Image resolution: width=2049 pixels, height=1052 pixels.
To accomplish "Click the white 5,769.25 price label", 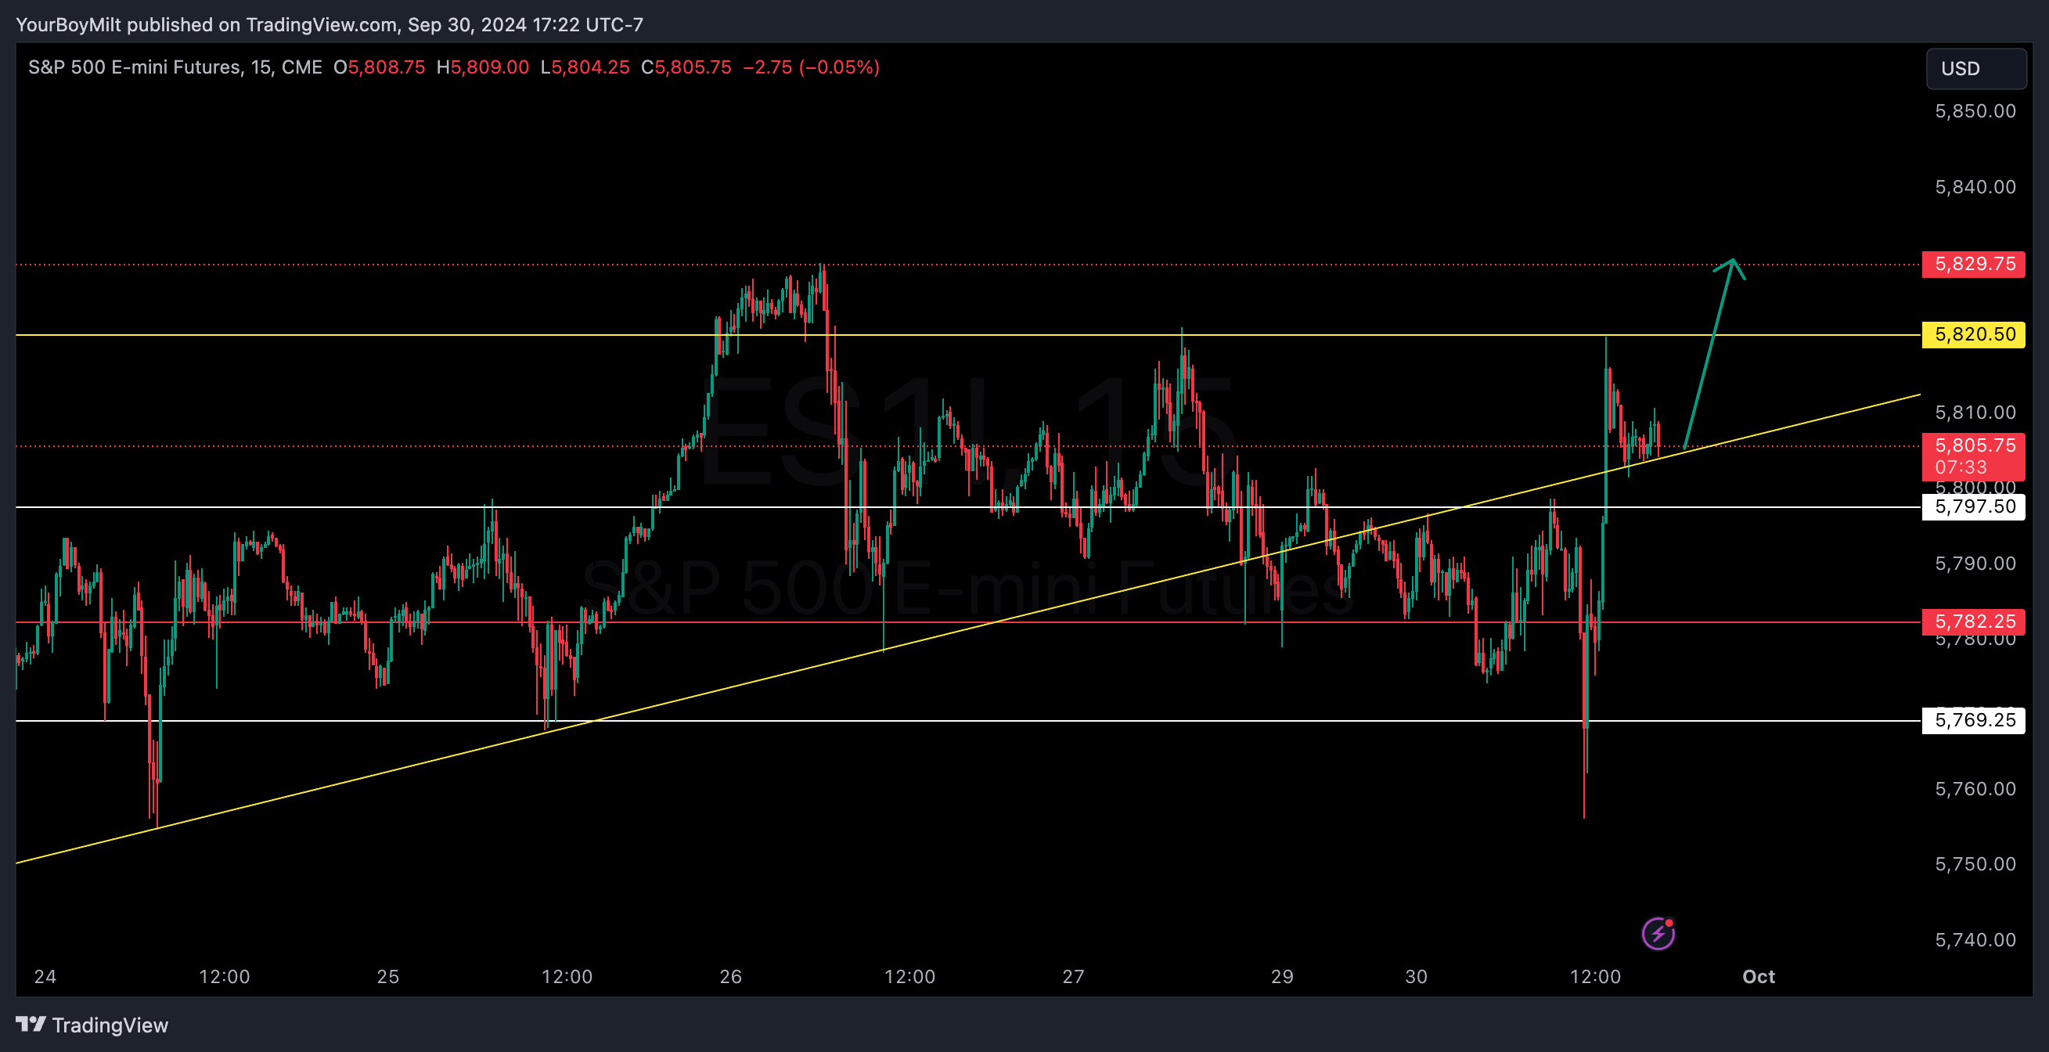I will point(1973,720).
